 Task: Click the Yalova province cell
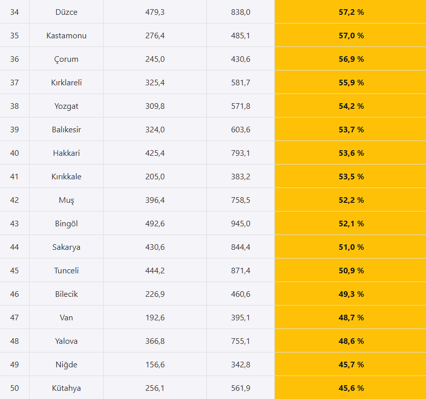[66, 341]
